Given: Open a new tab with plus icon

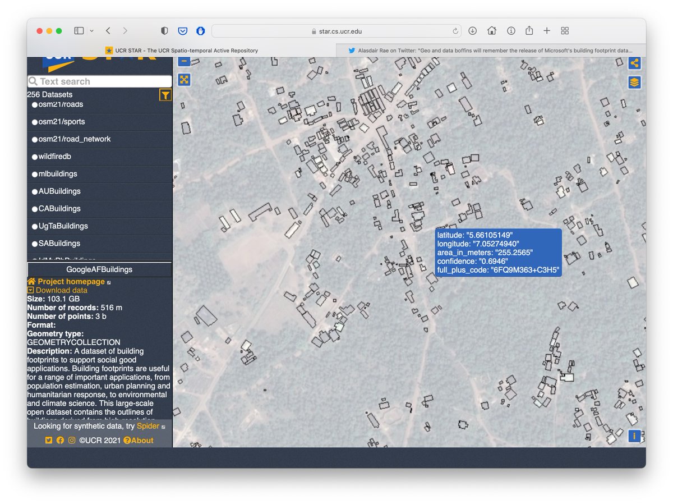Looking at the screenshot, I should point(547,31).
